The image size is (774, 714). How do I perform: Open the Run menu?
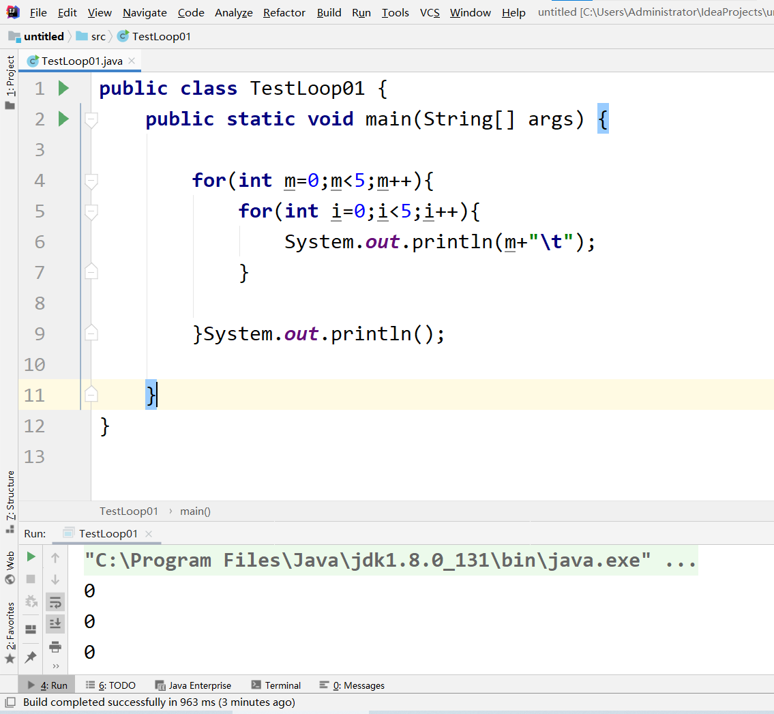click(x=361, y=12)
